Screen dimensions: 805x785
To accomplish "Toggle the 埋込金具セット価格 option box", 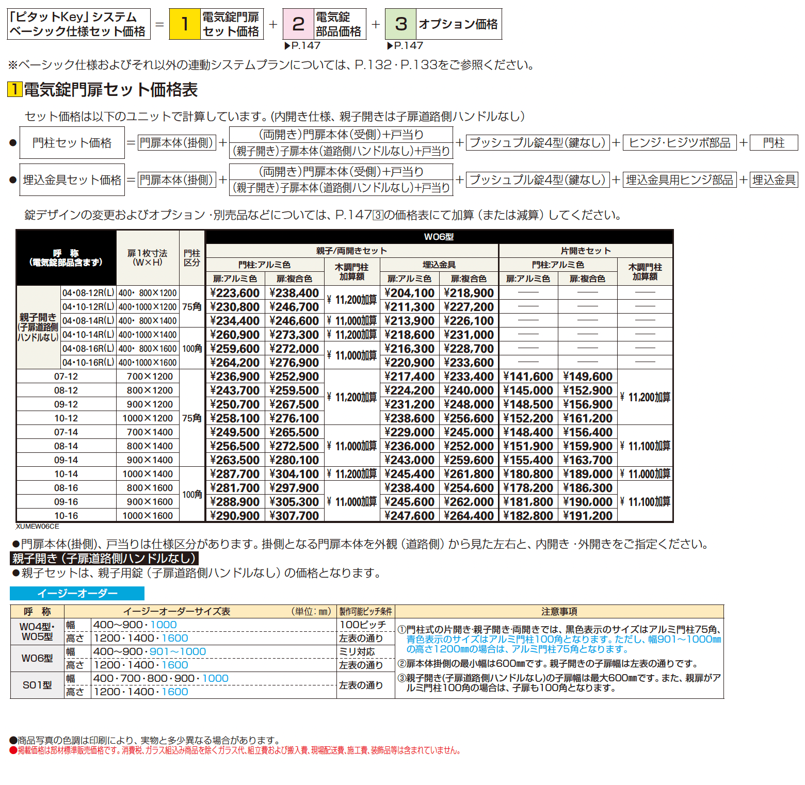I will pos(71,179).
